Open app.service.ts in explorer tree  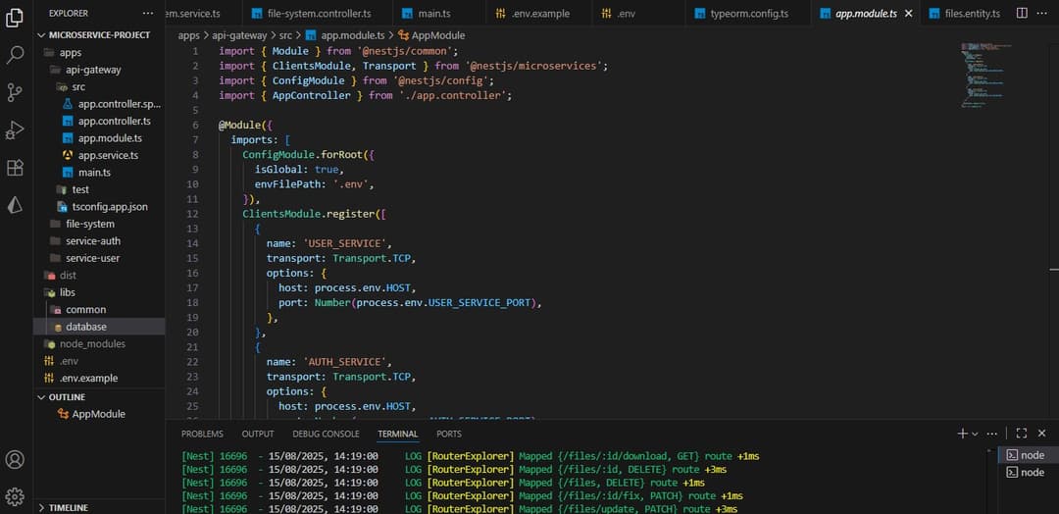(99, 155)
